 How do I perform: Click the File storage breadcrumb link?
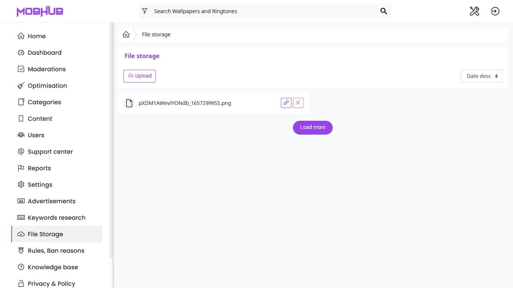[156, 34]
